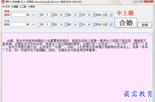Decrease the 男命 minute with down arrow

[x=94, y=16]
